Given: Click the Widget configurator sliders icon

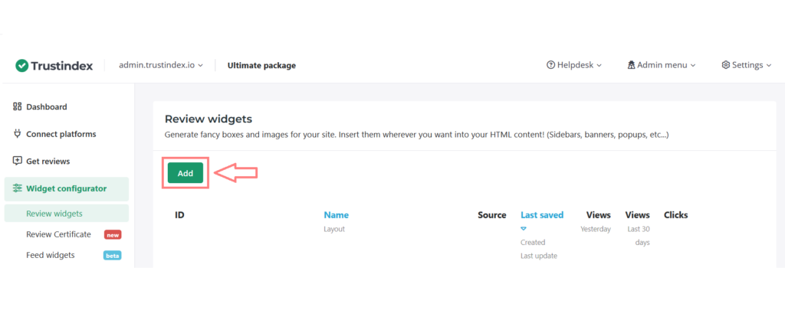Looking at the screenshot, I should pyautogui.click(x=18, y=188).
